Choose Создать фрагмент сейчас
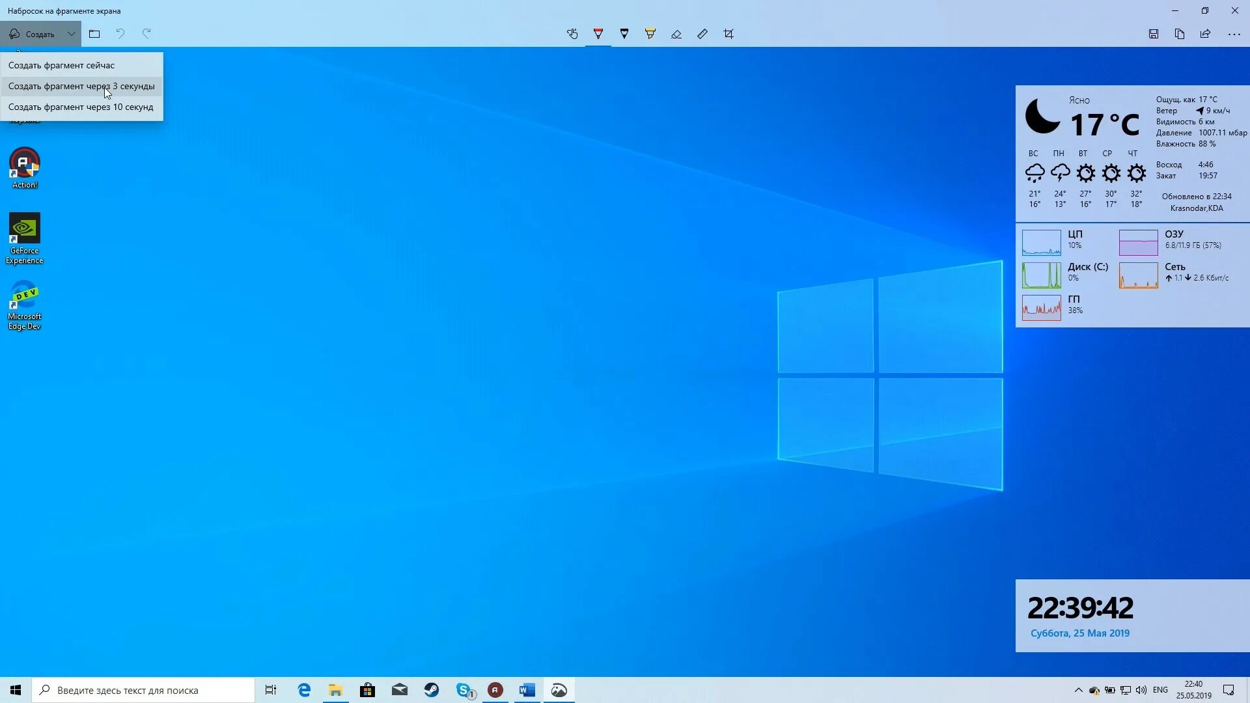The height and width of the screenshot is (703, 1250). (61, 65)
